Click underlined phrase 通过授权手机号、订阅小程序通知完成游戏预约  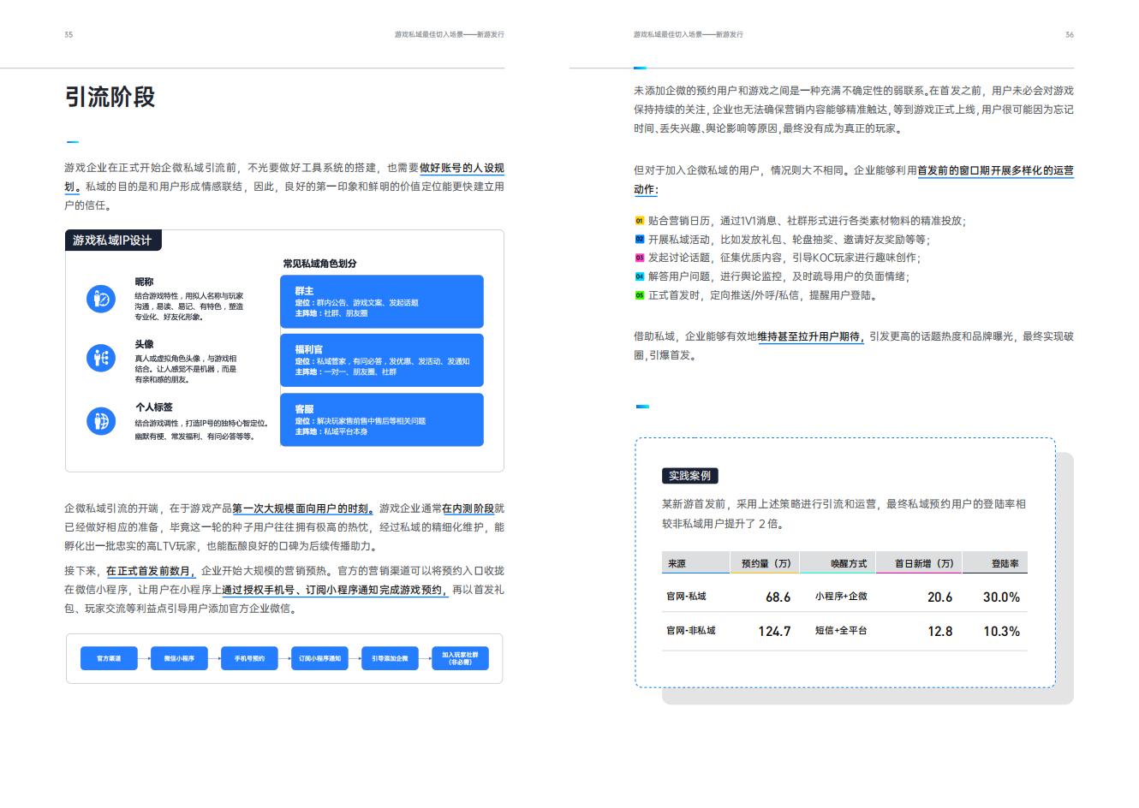335,590
